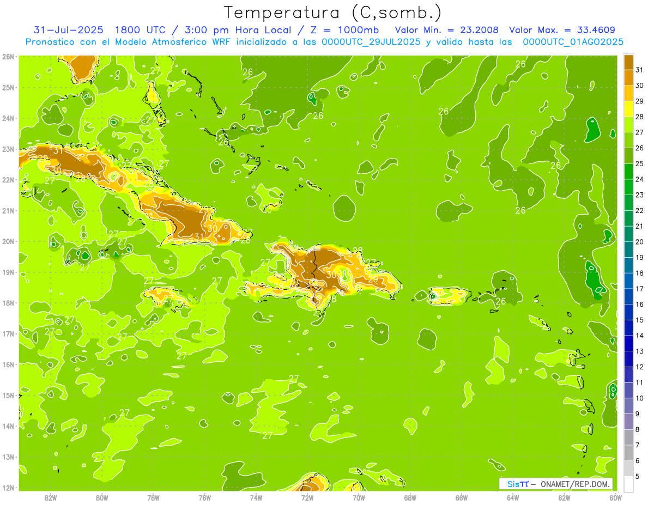Click the title 'Temperatura (C,somb.)'
This screenshot has width=654, height=505.
pyautogui.click(x=333, y=12)
